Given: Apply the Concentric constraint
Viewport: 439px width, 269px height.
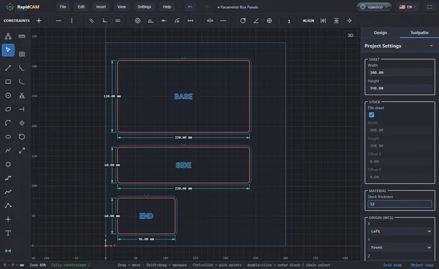Looking at the screenshot, I should (x=137, y=21).
